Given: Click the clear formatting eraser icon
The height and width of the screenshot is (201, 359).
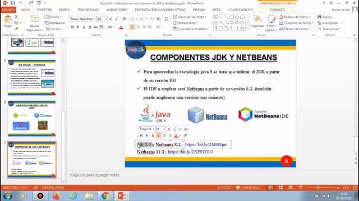Looking at the screenshot, I should (124, 19).
